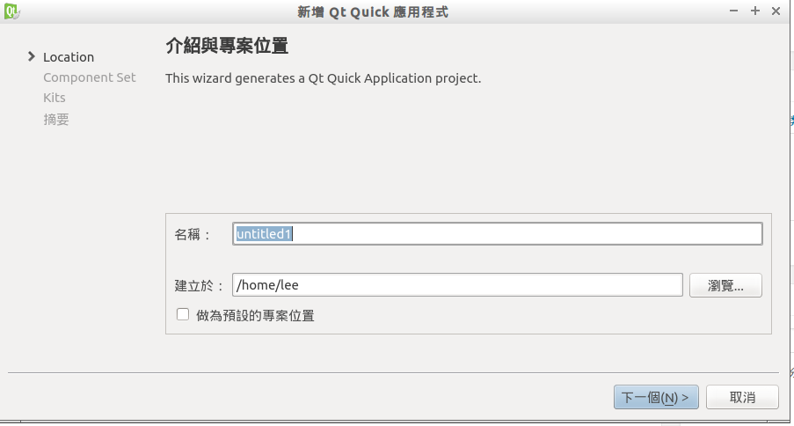Click the Qt logo icon in title bar
Image resolution: width=794 pixels, height=426 pixels.
point(12,11)
